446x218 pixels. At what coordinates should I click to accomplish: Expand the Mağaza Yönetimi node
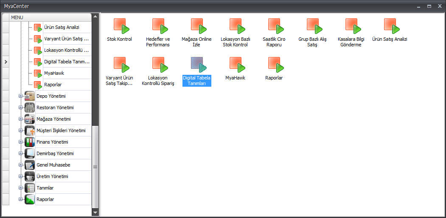point(20,119)
